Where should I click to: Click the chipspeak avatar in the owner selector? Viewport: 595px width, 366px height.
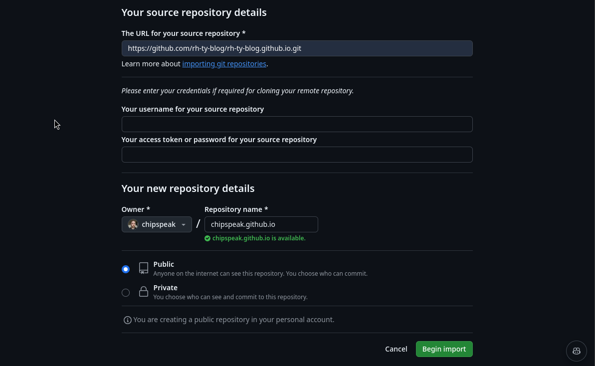coord(133,224)
